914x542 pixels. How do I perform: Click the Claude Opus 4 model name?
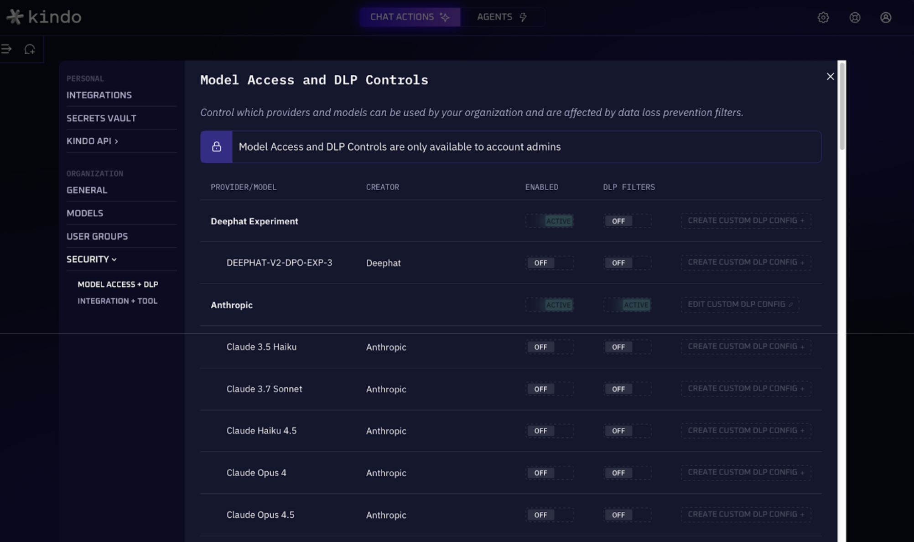tap(256, 473)
